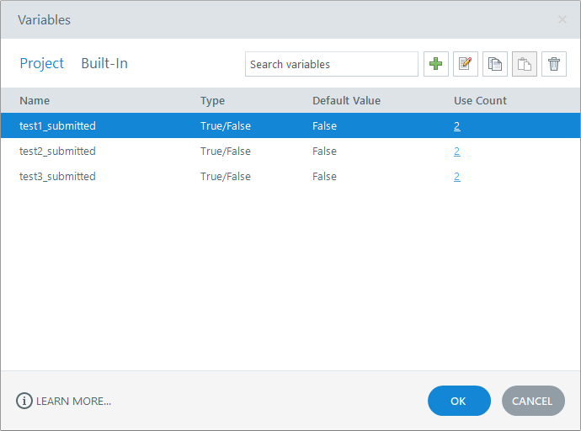581x431 pixels.
Task: Click the paste variable icon
Action: point(525,64)
